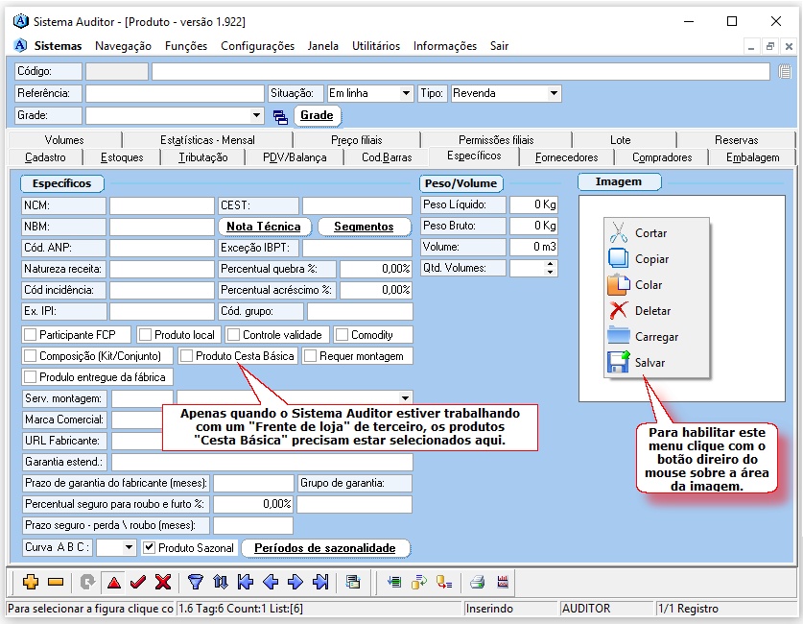Open the Utilitários menu
Viewport: 803px width, 624px height.
pyautogui.click(x=376, y=46)
